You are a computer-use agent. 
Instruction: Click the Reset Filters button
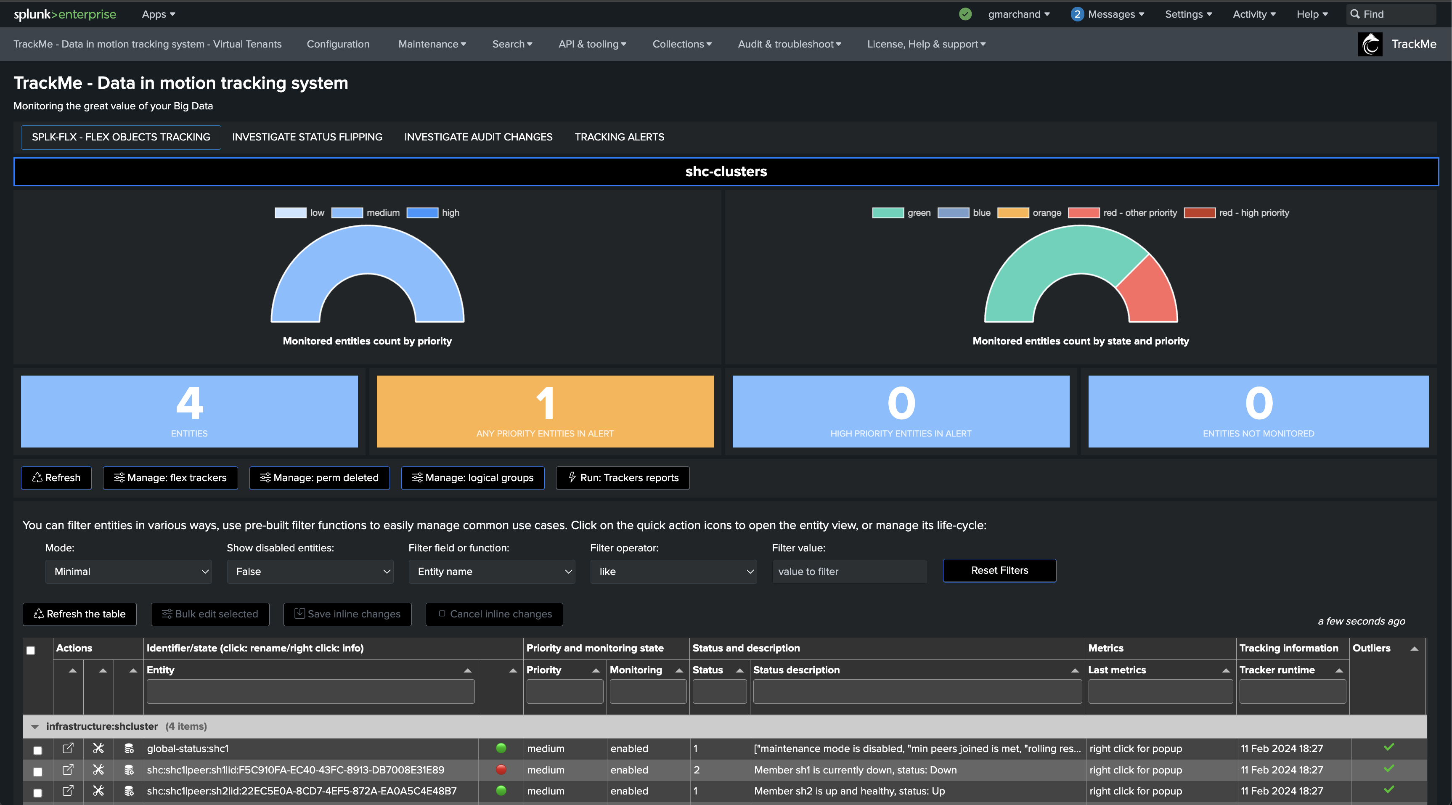click(999, 570)
